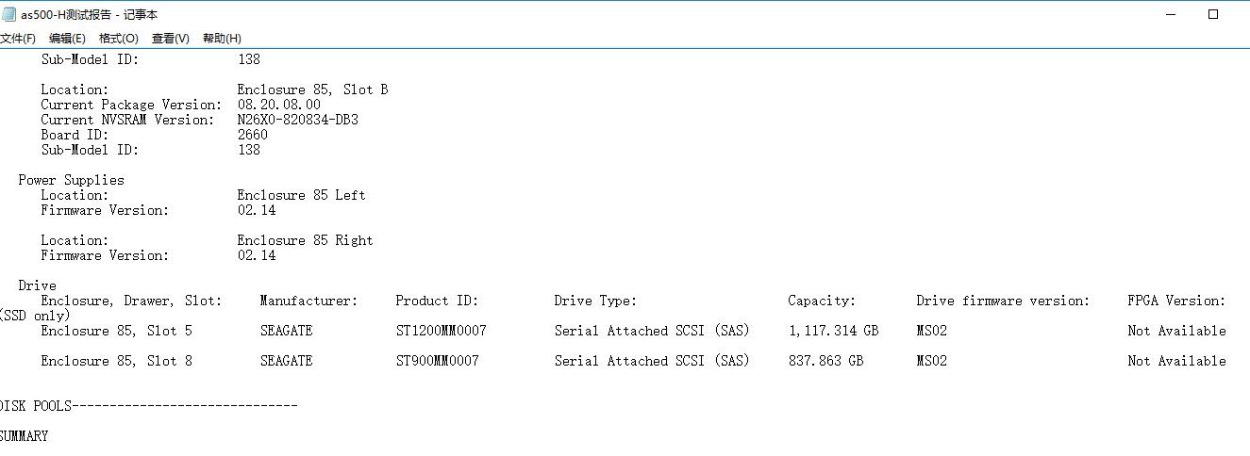
Task: Click the text Enclosure 85, Slot B
Action: tap(313, 90)
